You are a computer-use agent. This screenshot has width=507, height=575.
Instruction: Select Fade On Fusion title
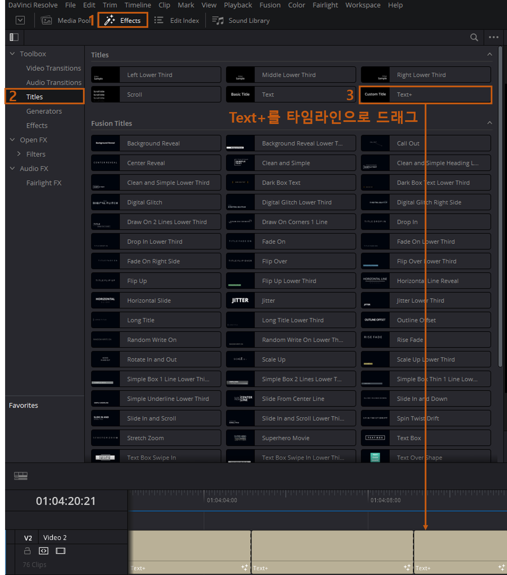[x=291, y=241]
